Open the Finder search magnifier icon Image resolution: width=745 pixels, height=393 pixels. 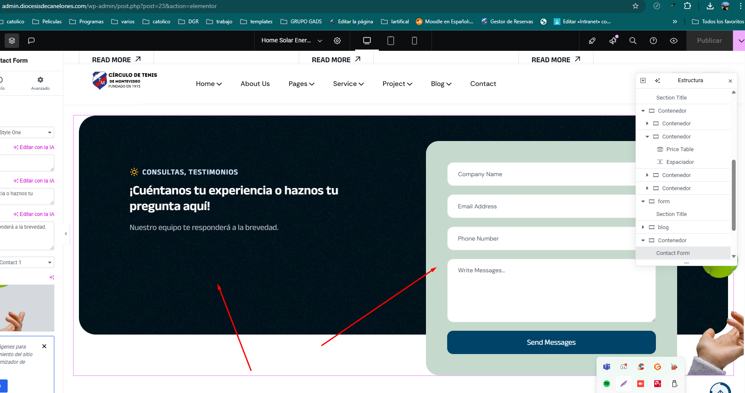pyautogui.click(x=633, y=41)
